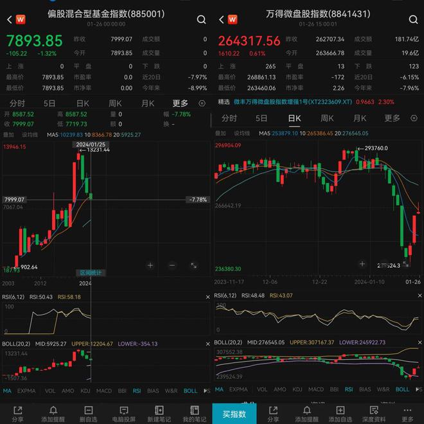Image resolution: width=424 pixels, height=424 pixels.
Task: Tap 区间统计 label on left chart
Action: 91,273
